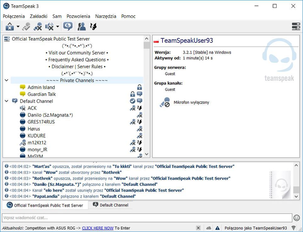Click the chat log scroll down arrow
Viewport: 303px width, 232px height.
(x=296, y=196)
